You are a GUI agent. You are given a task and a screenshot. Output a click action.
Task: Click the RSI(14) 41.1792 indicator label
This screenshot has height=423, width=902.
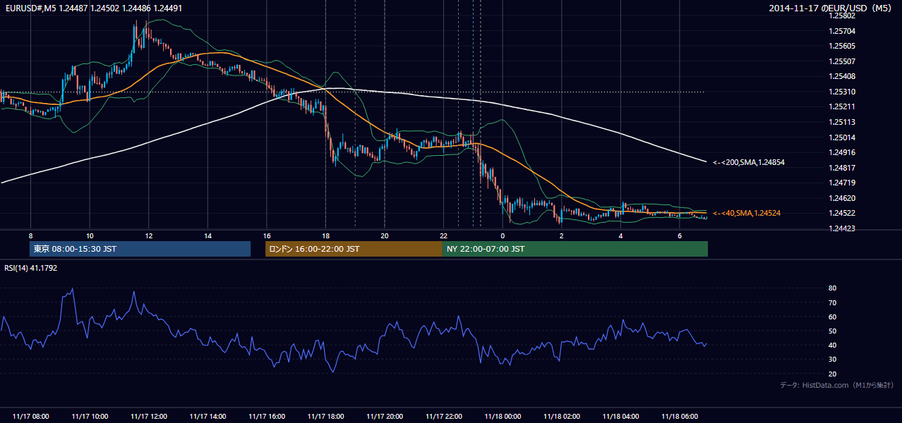coord(31,268)
